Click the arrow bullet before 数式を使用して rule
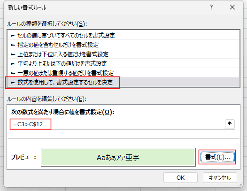 (13, 83)
